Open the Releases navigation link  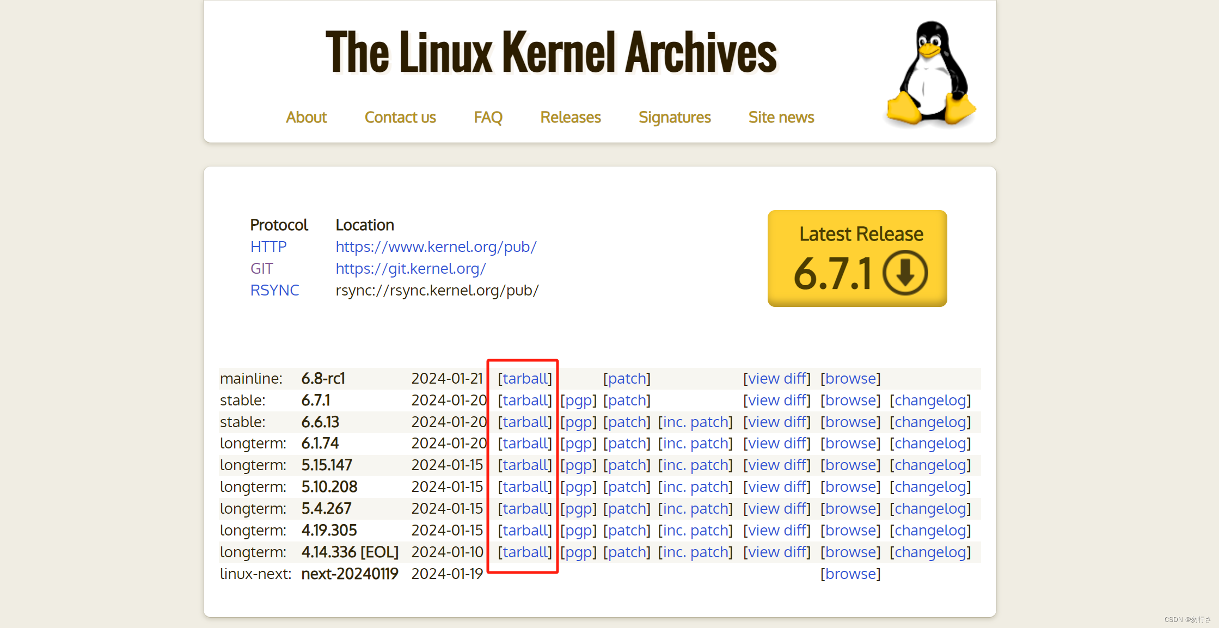(570, 118)
